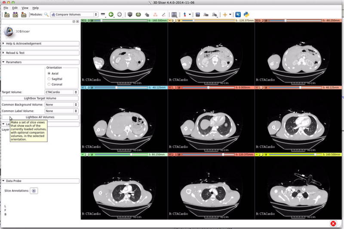Open the Target Volume CTACardio dropdown

[x=61, y=92]
